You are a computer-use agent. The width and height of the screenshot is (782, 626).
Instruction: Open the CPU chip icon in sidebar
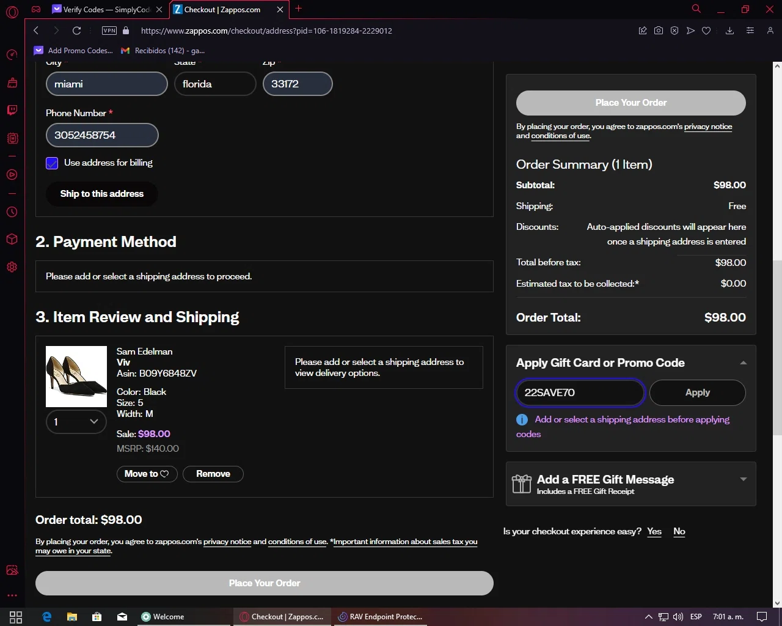[12, 138]
